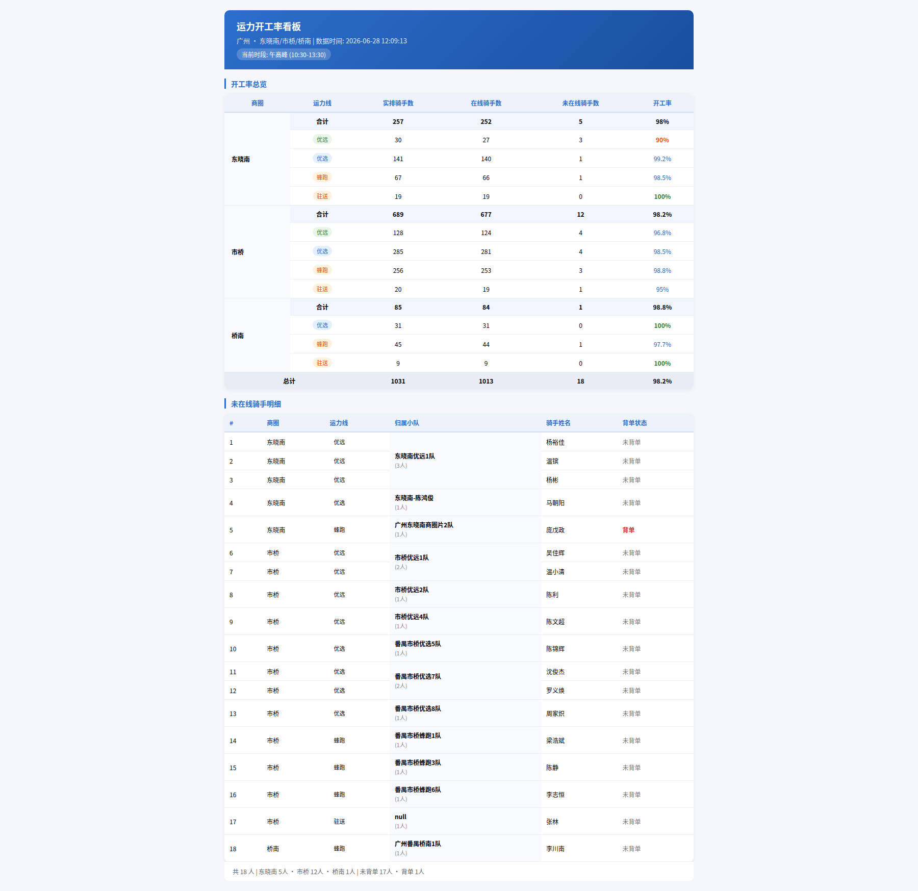
Task: Click the "97.7%" rate value
Action: [x=662, y=345]
